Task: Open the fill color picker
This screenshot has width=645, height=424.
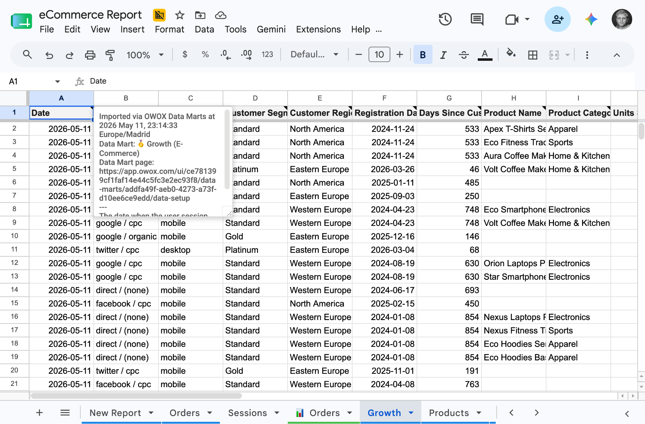Action: click(x=511, y=54)
